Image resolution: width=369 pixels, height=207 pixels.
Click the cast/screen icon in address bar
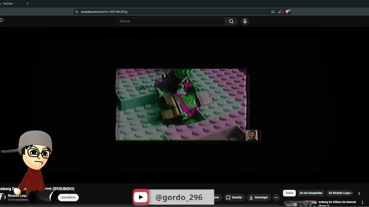point(273,12)
